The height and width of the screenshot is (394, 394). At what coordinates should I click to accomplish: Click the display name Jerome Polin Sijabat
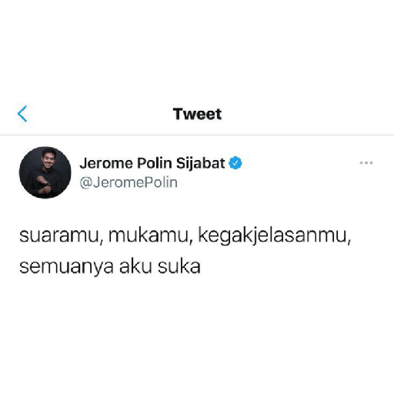[x=152, y=163]
